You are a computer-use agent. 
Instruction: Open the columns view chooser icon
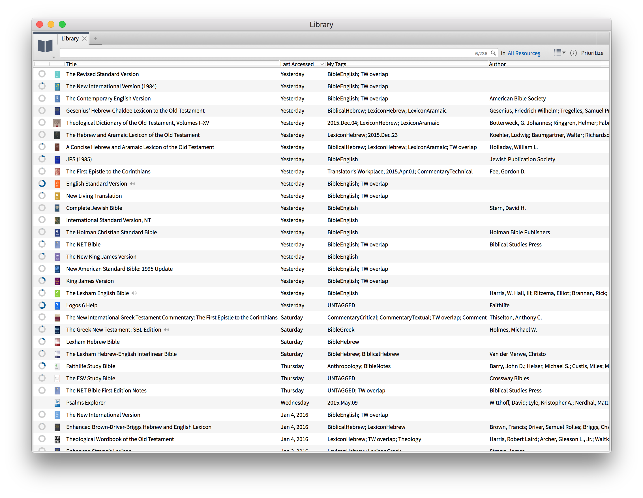[559, 53]
